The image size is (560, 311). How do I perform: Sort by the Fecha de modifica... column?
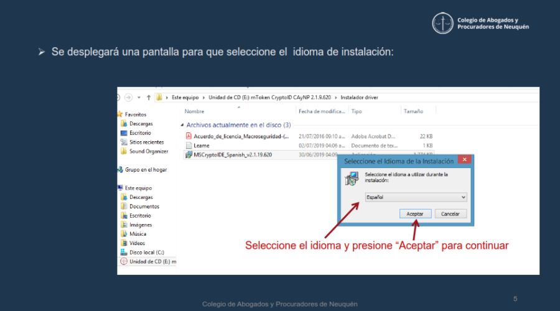(x=322, y=111)
